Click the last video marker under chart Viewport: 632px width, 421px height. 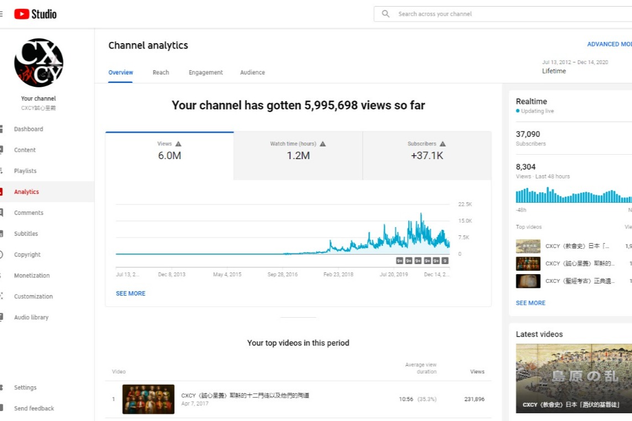445,261
